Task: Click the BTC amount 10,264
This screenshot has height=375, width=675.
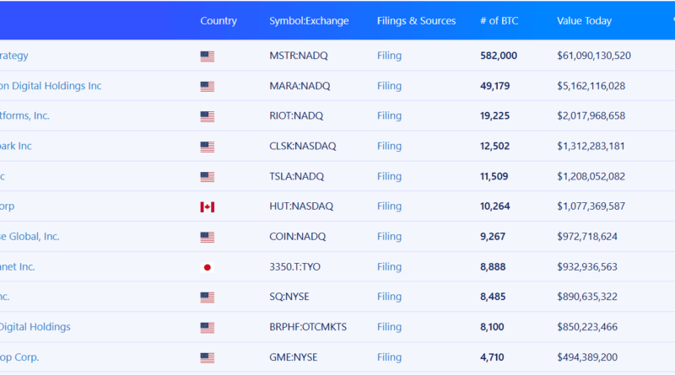Action: (494, 206)
